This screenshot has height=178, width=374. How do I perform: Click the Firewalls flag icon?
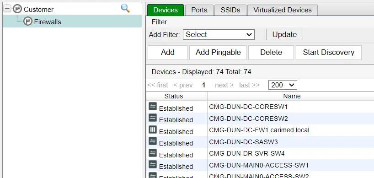(28, 22)
